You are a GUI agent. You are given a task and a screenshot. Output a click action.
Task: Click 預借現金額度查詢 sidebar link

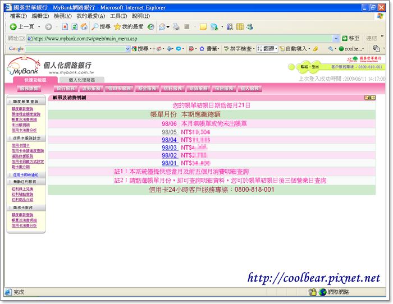point(26,114)
